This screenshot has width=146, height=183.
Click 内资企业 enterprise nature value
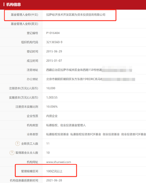(x=52, y=116)
